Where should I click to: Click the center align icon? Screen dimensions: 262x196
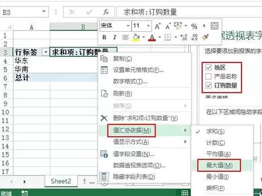click(x=125, y=37)
